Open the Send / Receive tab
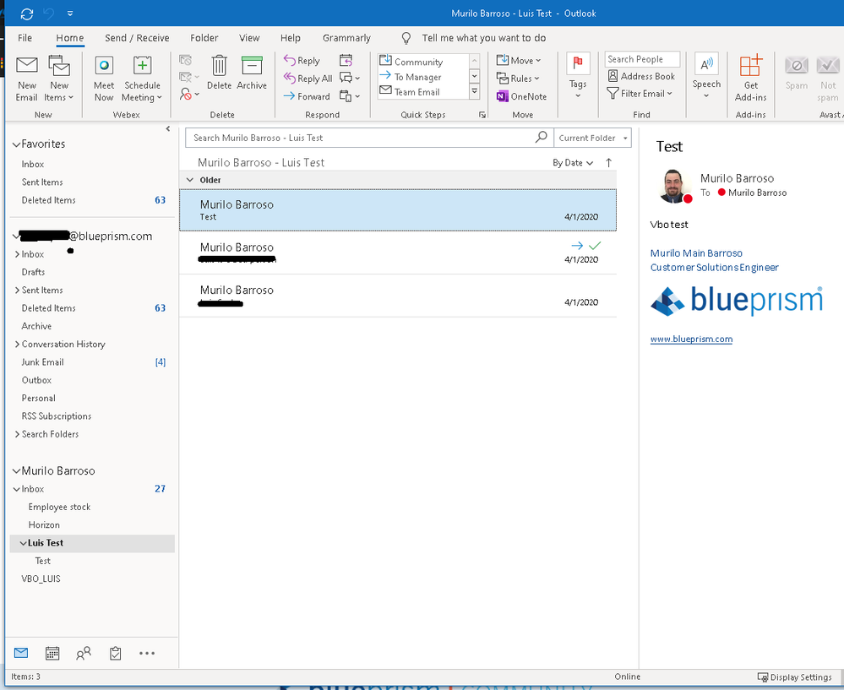The image size is (844, 690). (137, 38)
